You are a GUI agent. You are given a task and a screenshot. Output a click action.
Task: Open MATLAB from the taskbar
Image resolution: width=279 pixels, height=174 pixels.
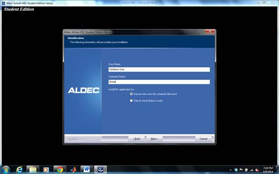coord(73,170)
